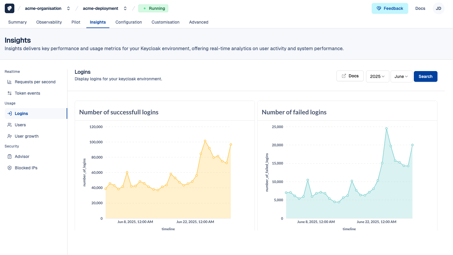Click the Users people icon in sidebar
Image resolution: width=453 pixels, height=255 pixels.
10,125
